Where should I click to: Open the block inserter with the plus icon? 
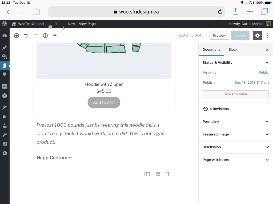(x=16, y=35)
